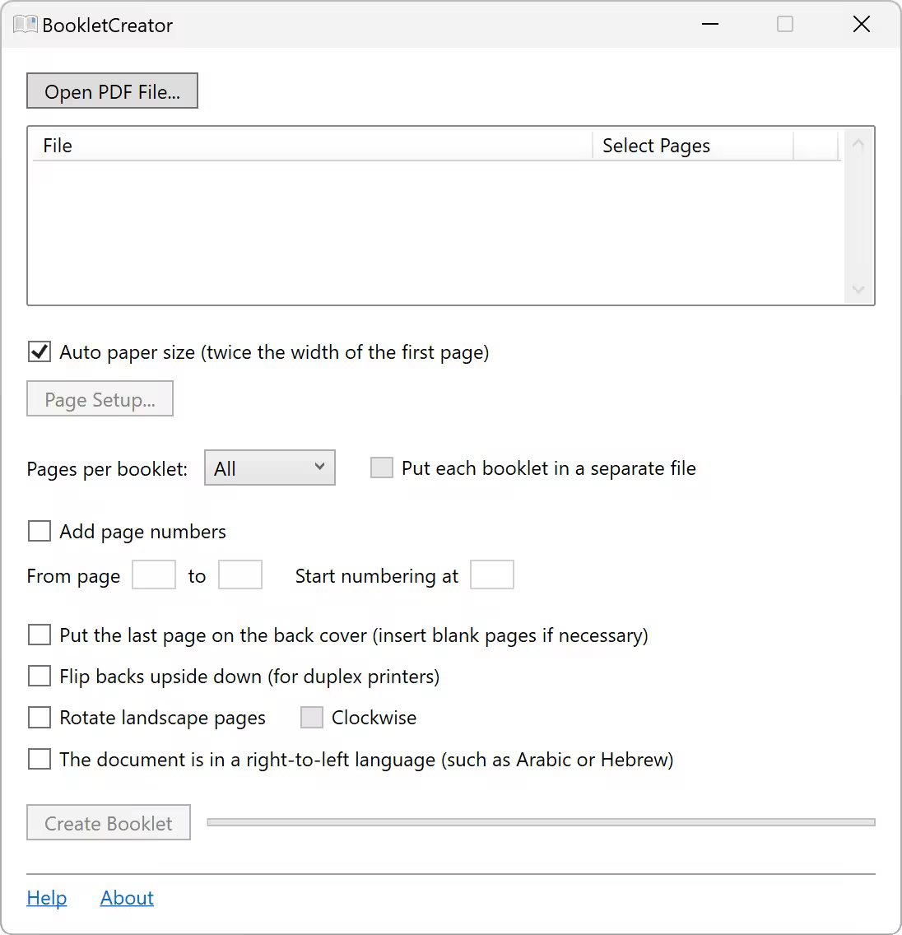
Task: Toggle the Rotate landscape pages checkbox
Action: [40, 718]
